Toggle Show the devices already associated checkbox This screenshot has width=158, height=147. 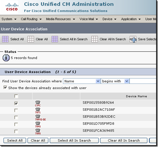5,88
